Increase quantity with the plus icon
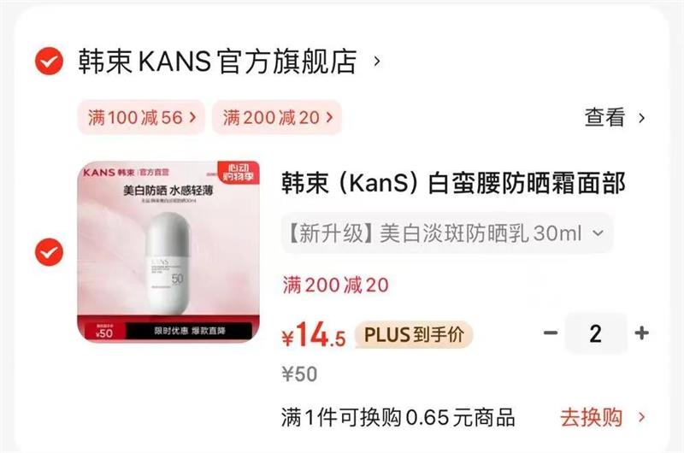Viewport: 684px width, 453px height. (x=642, y=333)
